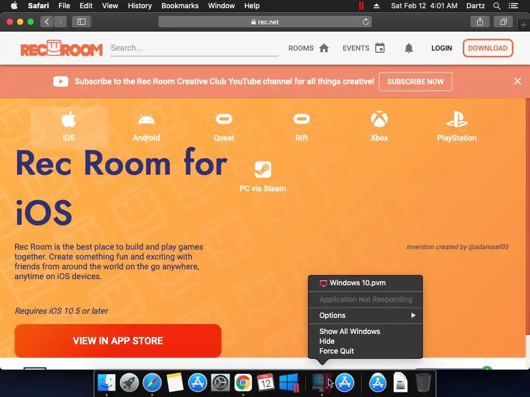Click the rec.net address bar
The image size is (530, 397).
pyautogui.click(x=265, y=22)
